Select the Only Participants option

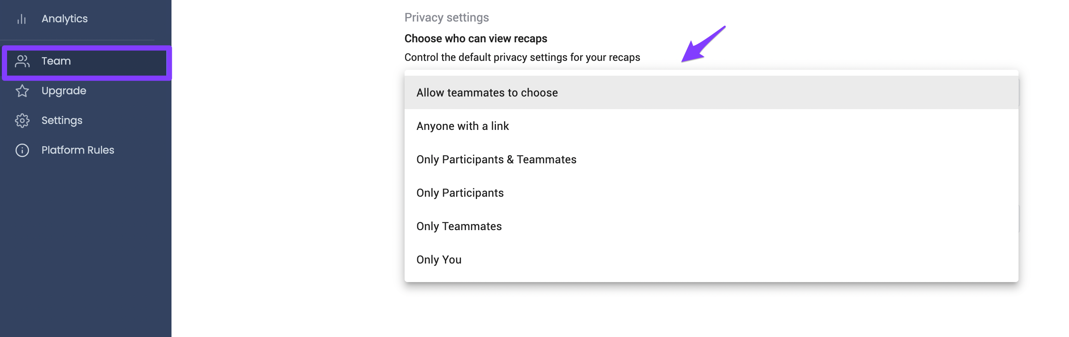click(711, 193)
